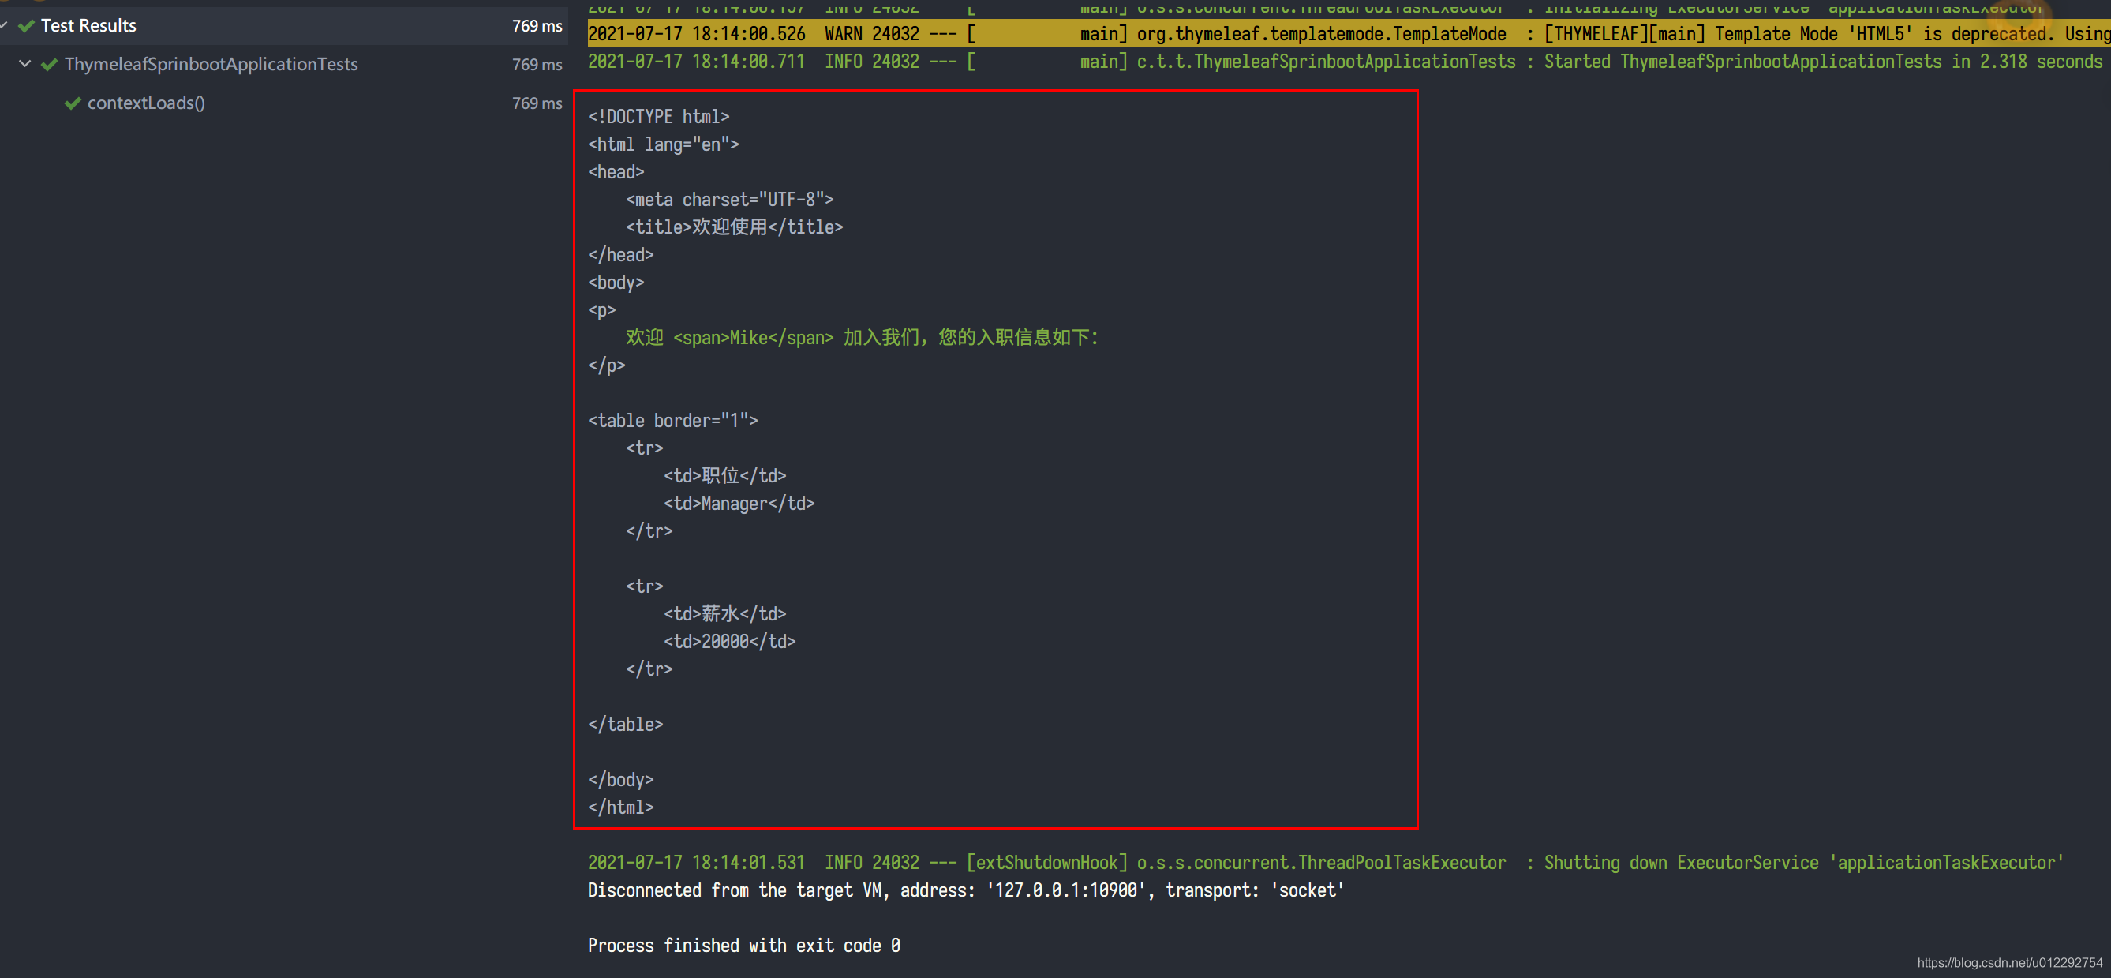Click the '<!DOCTYPE html>' output line

(658, 116)
